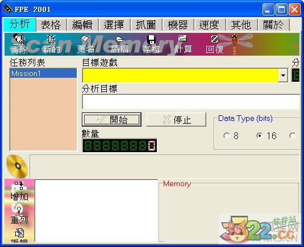Click the gold CD disc icon
This screenshot has width=304, height=247.
coord(17,166)
